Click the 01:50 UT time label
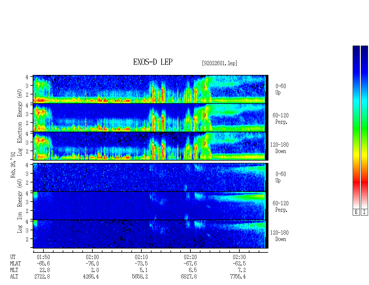The image size is (369, 285). click(x=43, y=257)
